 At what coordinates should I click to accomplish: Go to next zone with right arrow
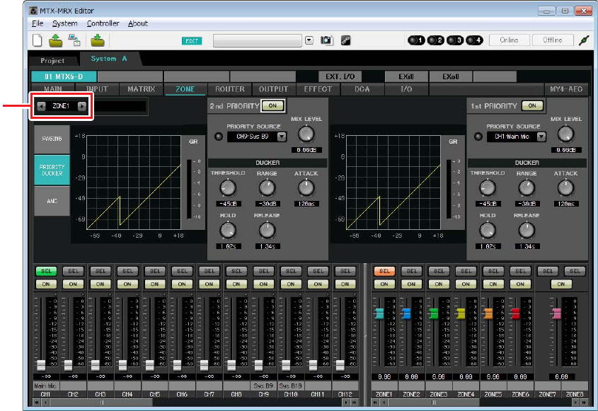click(82, 106)
